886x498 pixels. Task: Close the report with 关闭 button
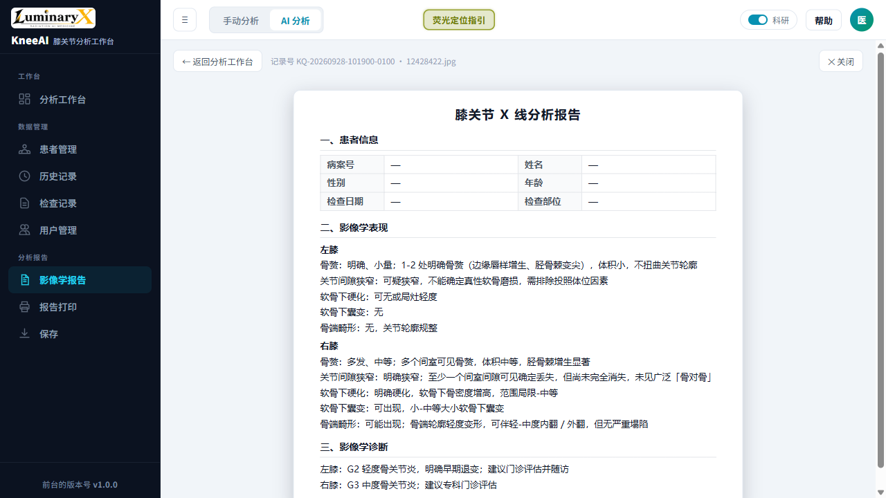(841, 61)
